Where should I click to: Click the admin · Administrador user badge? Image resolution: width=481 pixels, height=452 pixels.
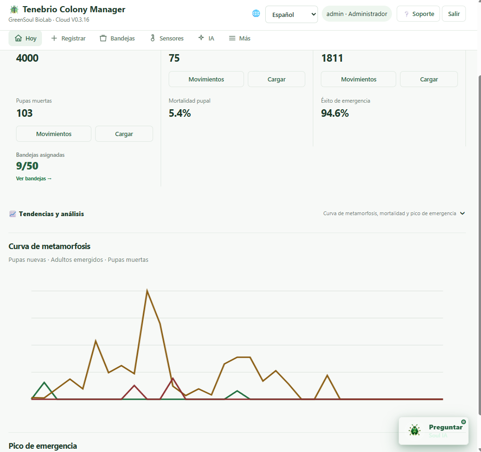tap(357, 14)
